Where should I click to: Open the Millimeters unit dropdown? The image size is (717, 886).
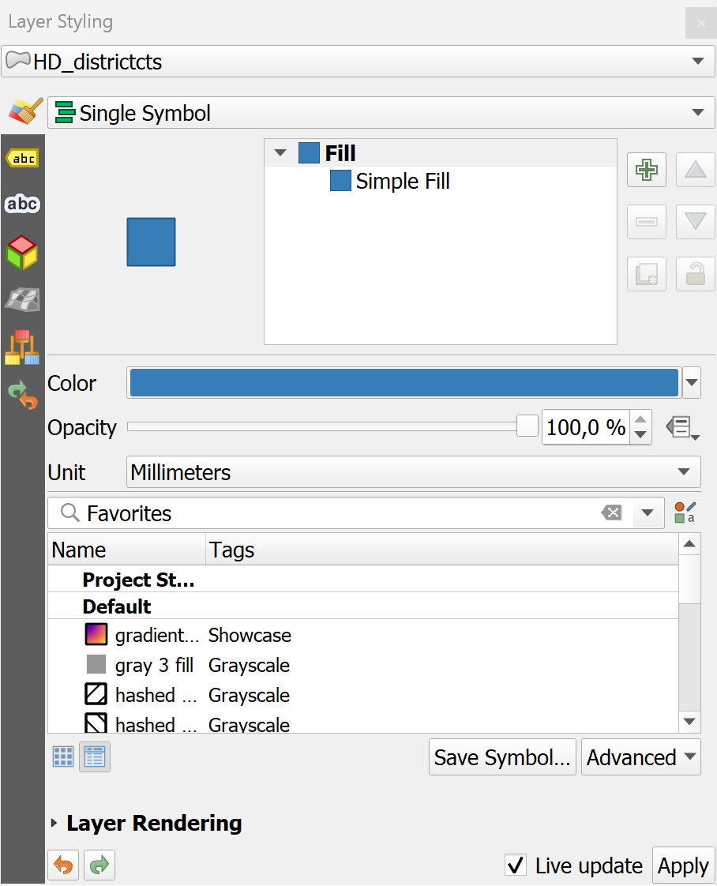coord(413,472)
